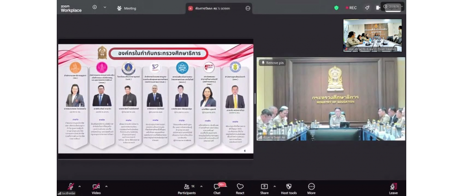Viewport: 463px width, 196px height.
Task: Unmute the microphone
Action: (x=70, y=187)
